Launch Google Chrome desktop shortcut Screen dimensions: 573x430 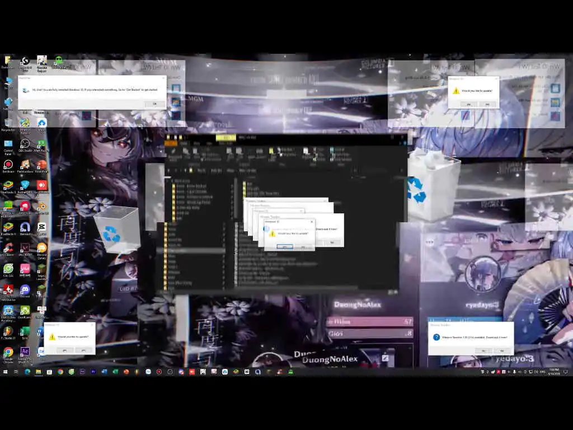(8, 354)
